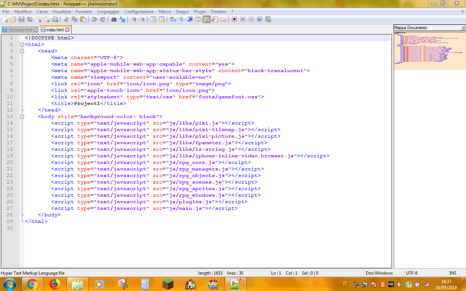The width and height of the screenshot is (466, 291).
Task: Zoom in using the toolbar magnifier
Action: [x=134, y=19]
